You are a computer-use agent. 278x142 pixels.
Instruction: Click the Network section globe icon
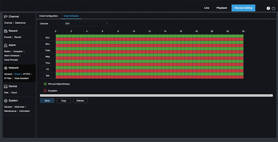coord(6,68)
